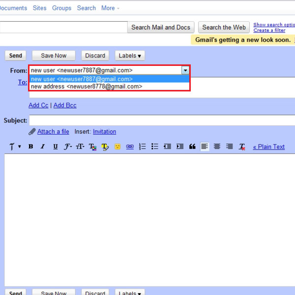Create a bulleted list
The width and height of the screenshot is (295, 295).
155,147
